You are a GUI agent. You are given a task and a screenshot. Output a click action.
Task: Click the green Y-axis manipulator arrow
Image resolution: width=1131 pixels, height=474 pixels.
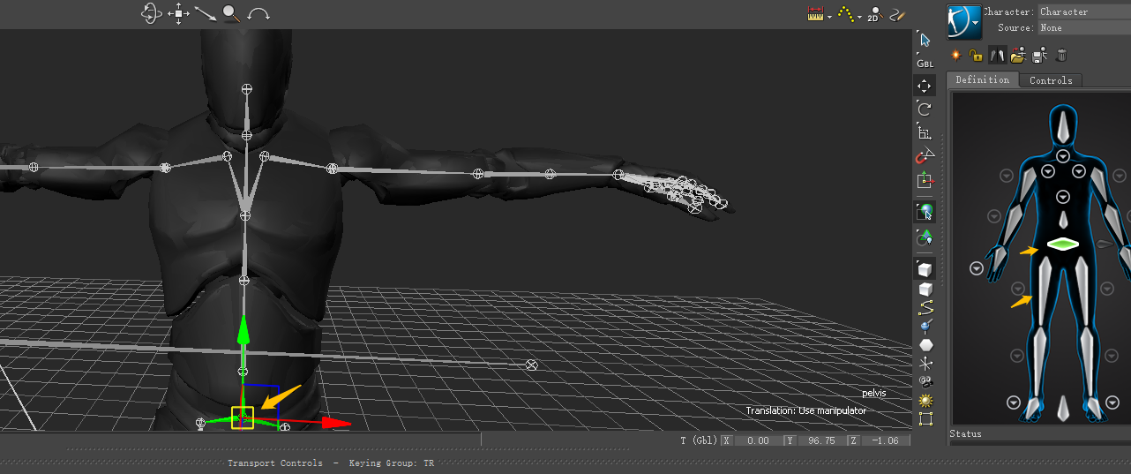click(x=244, y=334)
